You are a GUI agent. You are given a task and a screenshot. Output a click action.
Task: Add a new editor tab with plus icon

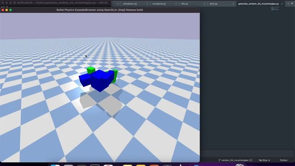(288, 4)
